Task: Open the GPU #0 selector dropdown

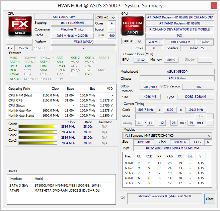Action: coord(132,41)
